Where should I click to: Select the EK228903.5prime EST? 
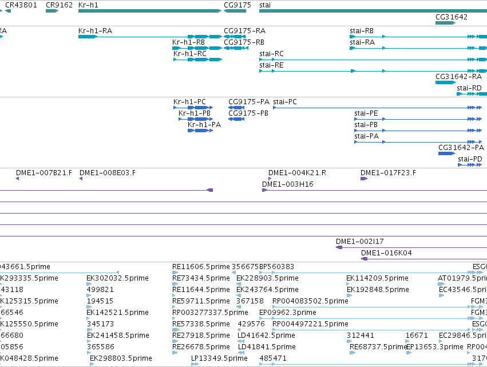point(239,284)
